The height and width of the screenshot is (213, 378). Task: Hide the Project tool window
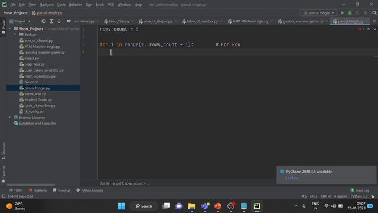(x=76, y=21)
